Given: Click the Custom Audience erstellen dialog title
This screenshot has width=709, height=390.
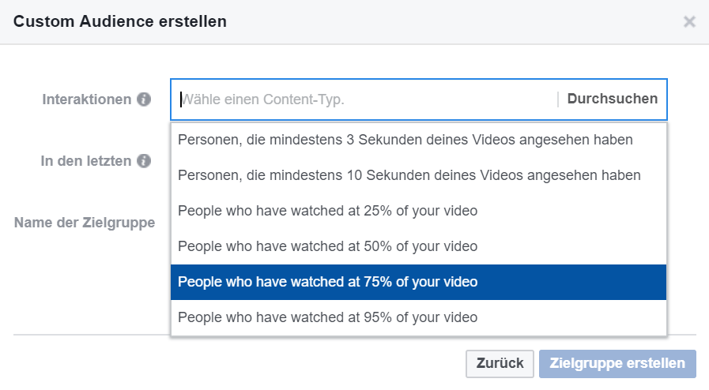Looking at the screenshot, I should coord(120,21).
